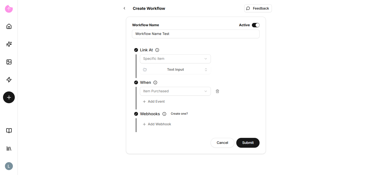The image size is (374, 175).
Task: Open the Home icon in sidebar
Action: coord(9,26)
